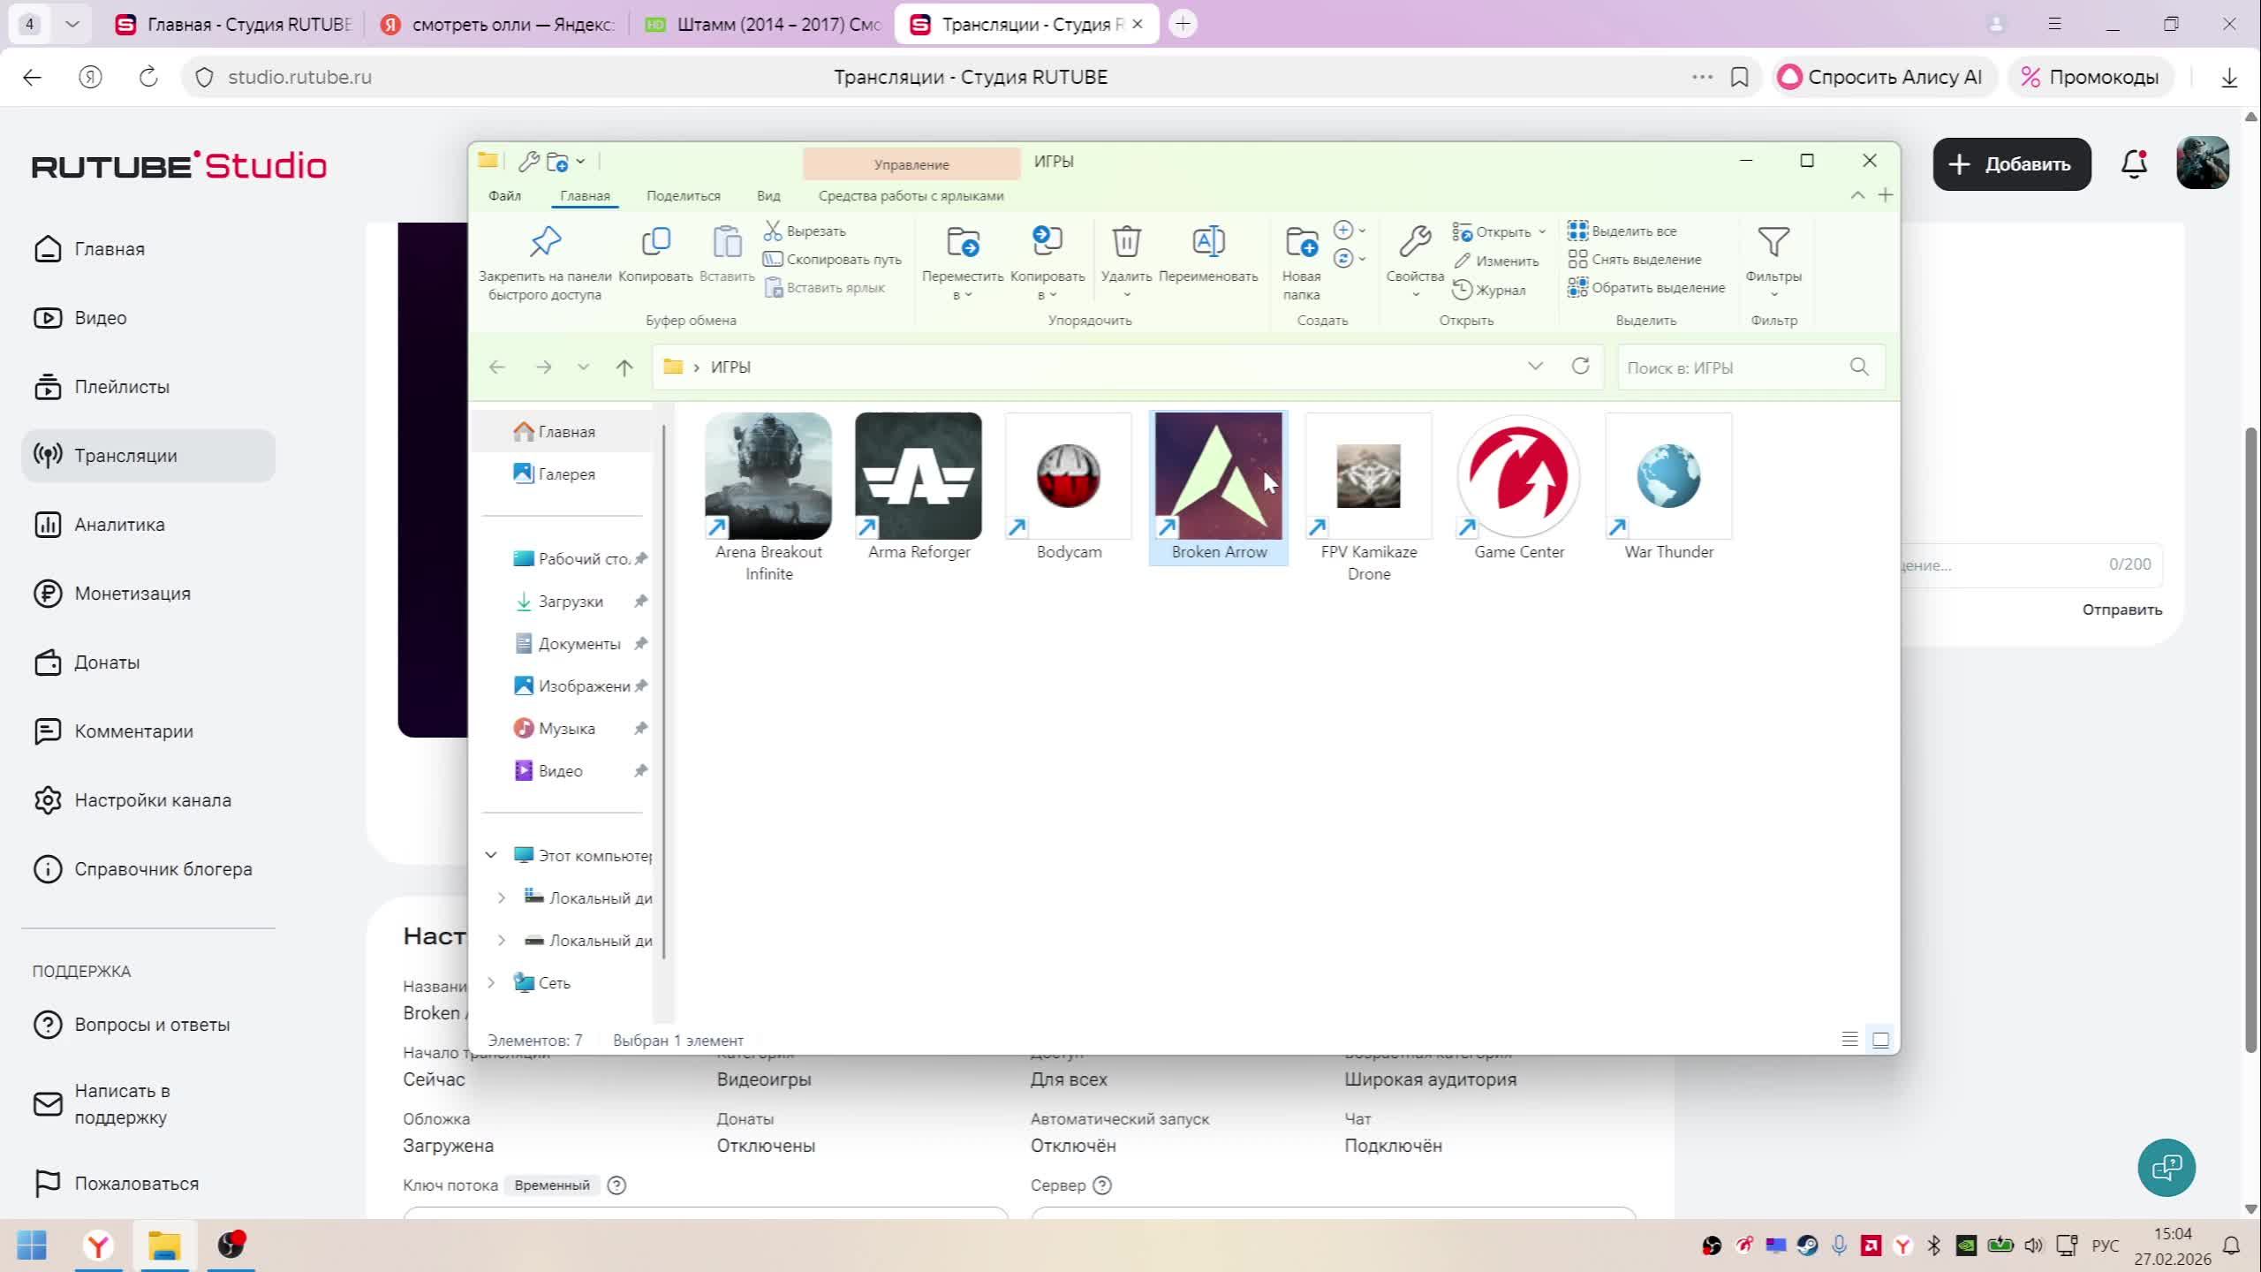This screenshot has height=1272, width=2261.
Task: Click the Добавить button in RUTUBE Studio
Action: [x=2011, y=164]
